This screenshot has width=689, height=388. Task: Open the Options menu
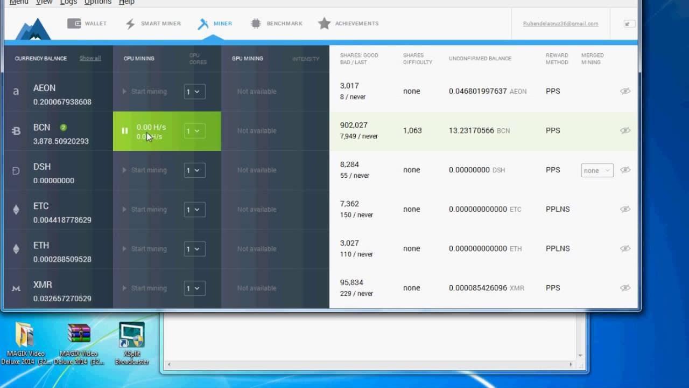click(x=98, y=2)
